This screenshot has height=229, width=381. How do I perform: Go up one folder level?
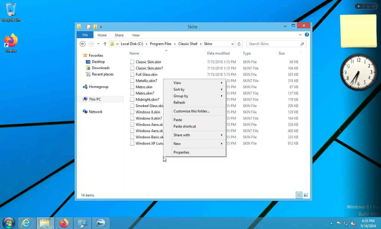pos(105,44)
